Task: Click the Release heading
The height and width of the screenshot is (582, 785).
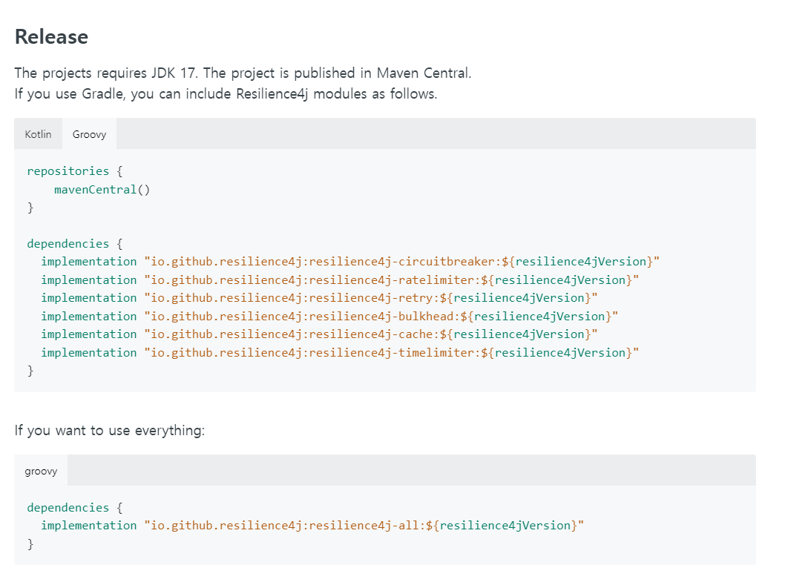Action: (51, 37)
